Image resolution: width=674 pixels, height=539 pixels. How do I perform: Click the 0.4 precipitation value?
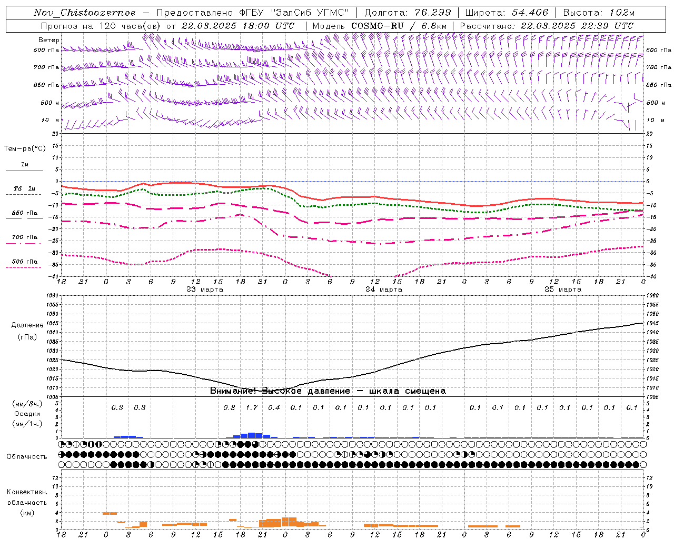[x=274, y=407]
